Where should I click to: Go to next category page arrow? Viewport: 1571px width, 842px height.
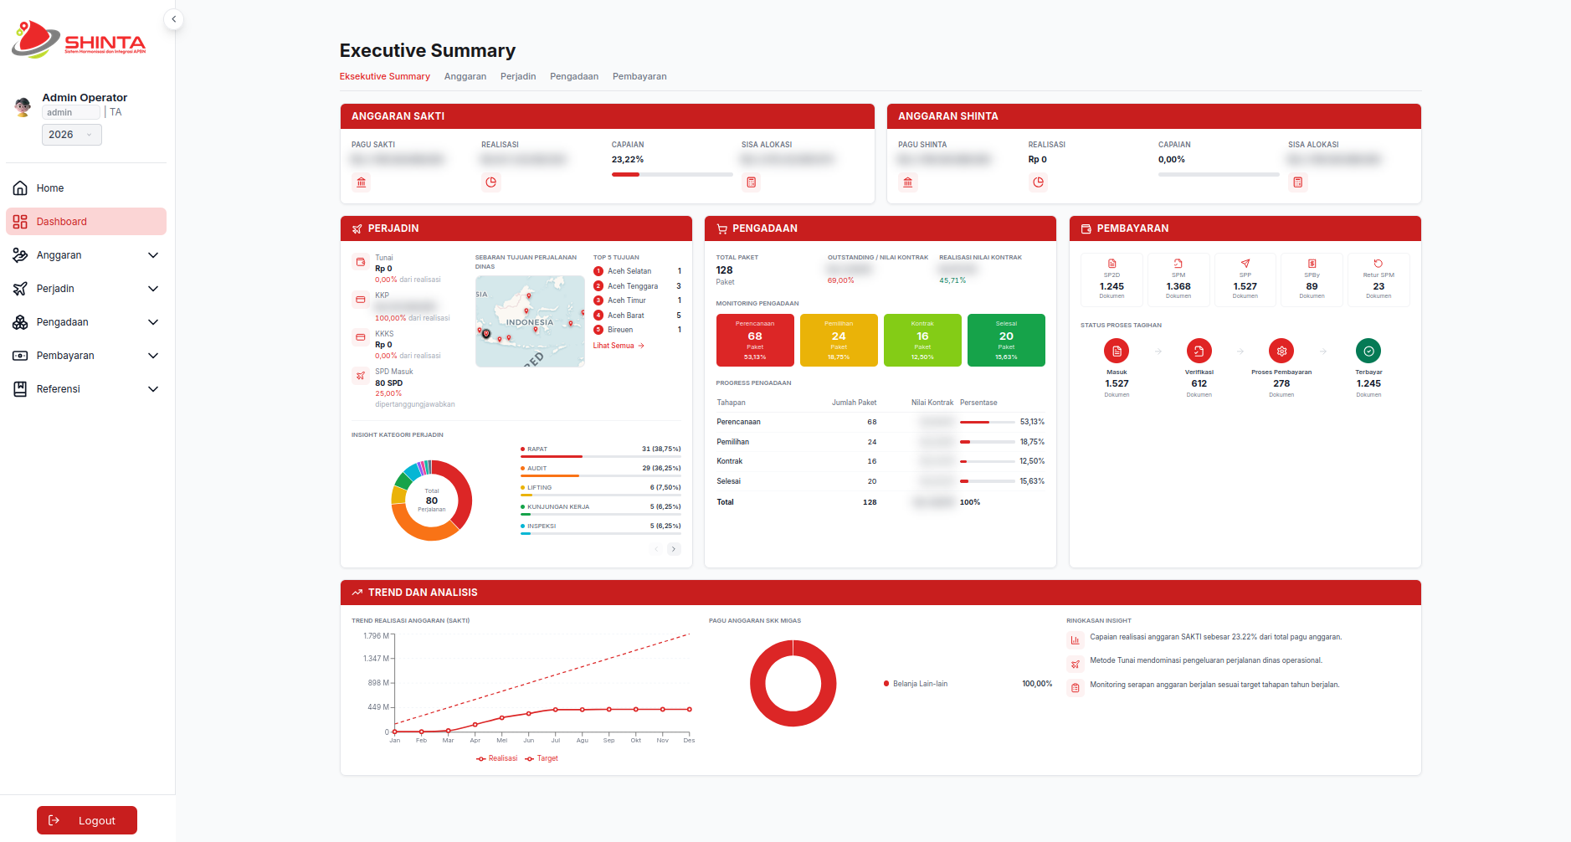[x=674, y=549]
